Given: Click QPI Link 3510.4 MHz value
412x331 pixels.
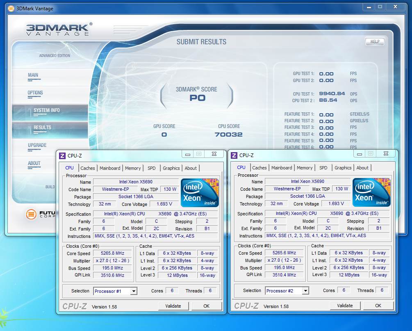Looking at the screenshot, I should [285, 275].
